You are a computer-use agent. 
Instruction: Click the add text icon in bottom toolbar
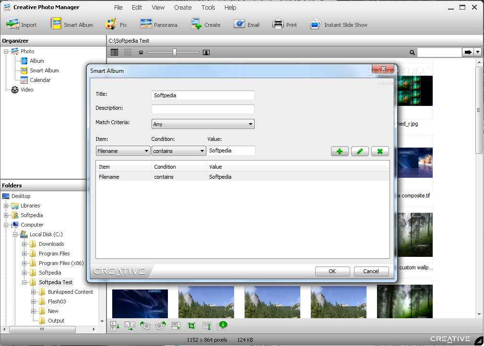pyautogui.click(x=207, y=326)
